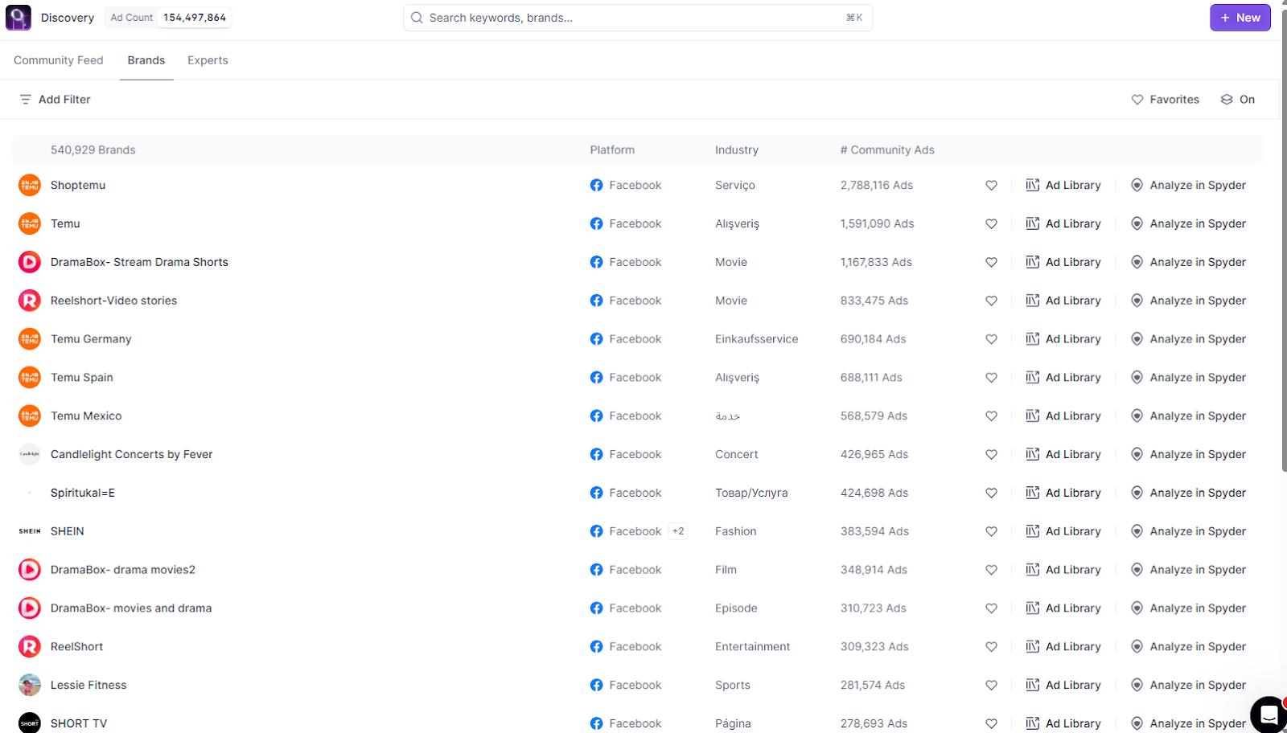Click the SHEIN brand logo

[30, 531]
